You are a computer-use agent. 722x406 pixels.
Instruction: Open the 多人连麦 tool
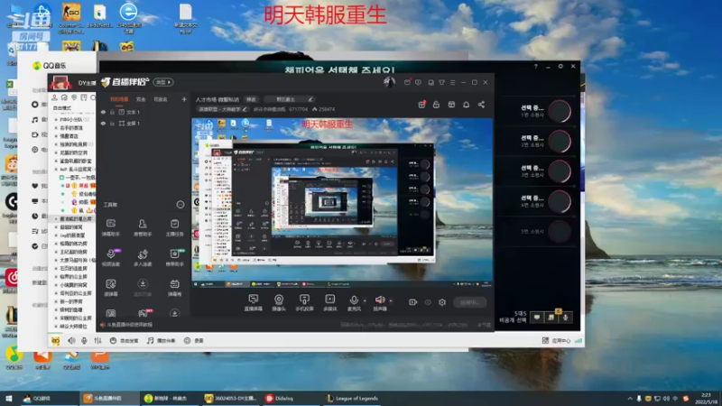[x=143, y=258]
